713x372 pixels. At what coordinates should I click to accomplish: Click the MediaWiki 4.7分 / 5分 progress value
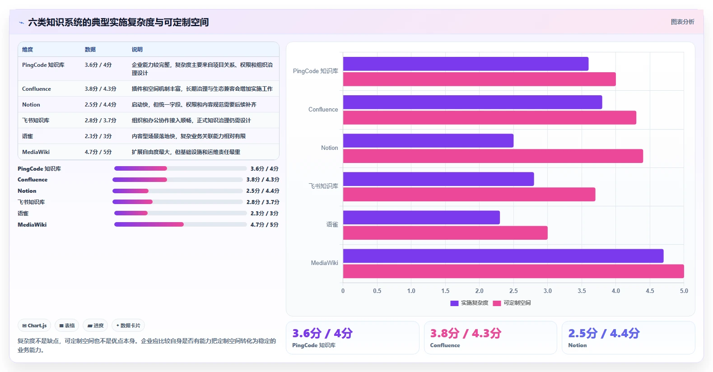[265, 224]
